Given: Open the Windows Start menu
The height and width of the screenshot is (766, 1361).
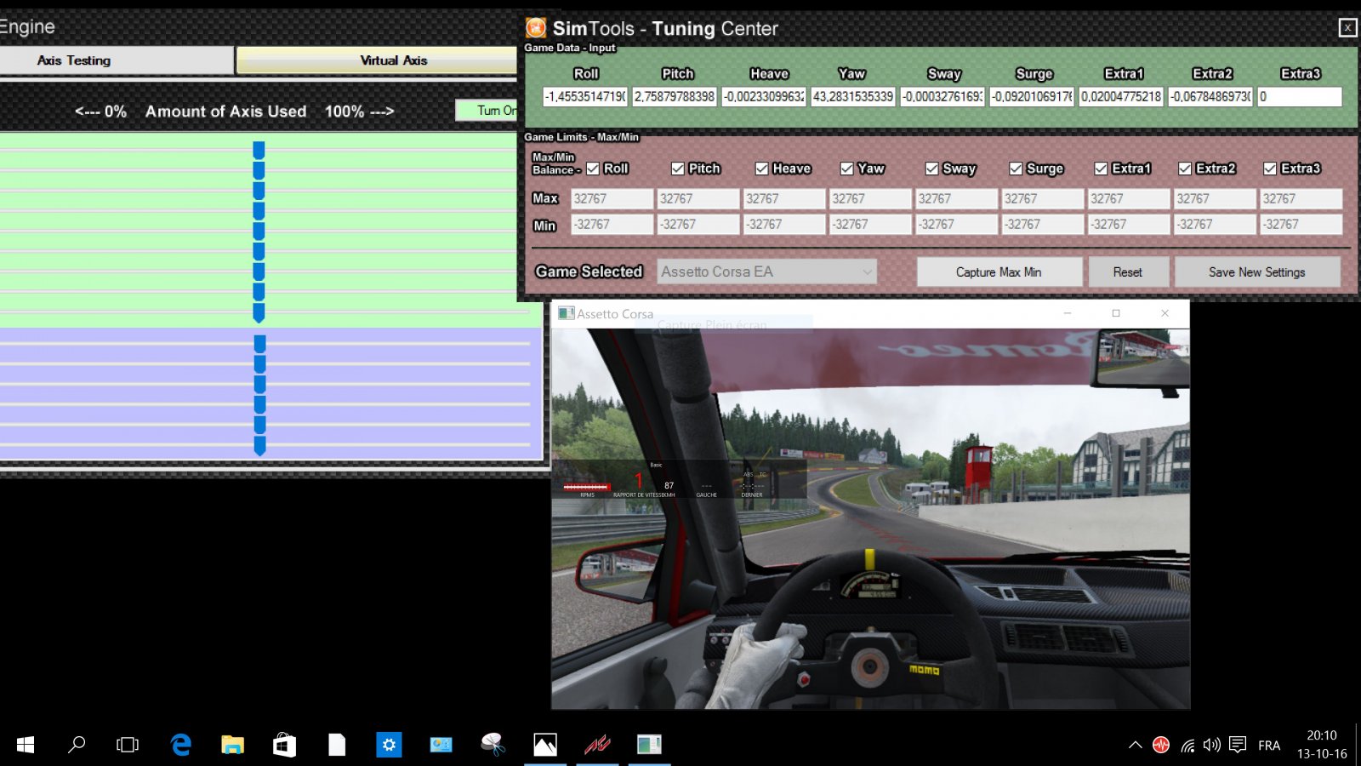Looking at the screenshot, I should click(x=26, y=745).
